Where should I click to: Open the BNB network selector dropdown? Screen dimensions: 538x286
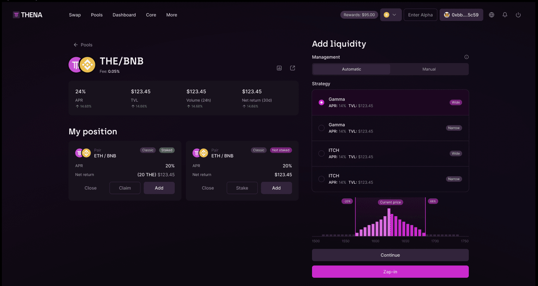[391, 15]
